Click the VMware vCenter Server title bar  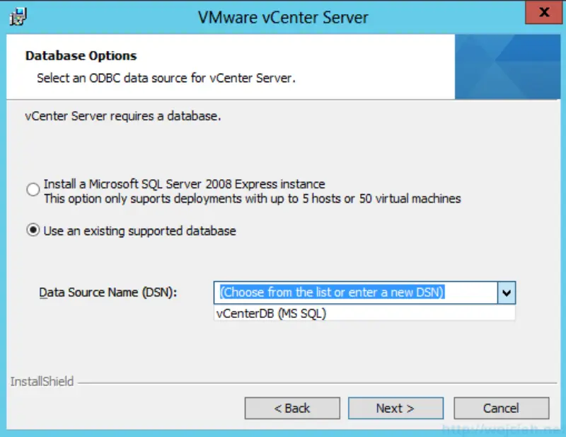click(x=283, y=16)
